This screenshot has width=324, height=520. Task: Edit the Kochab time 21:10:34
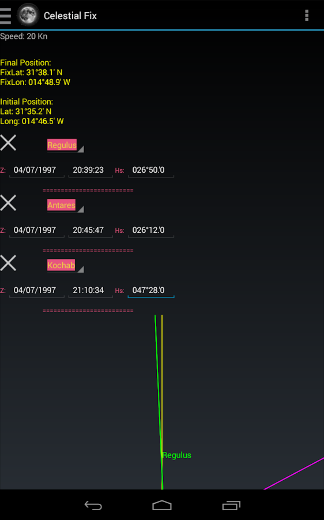coord(91,290)
